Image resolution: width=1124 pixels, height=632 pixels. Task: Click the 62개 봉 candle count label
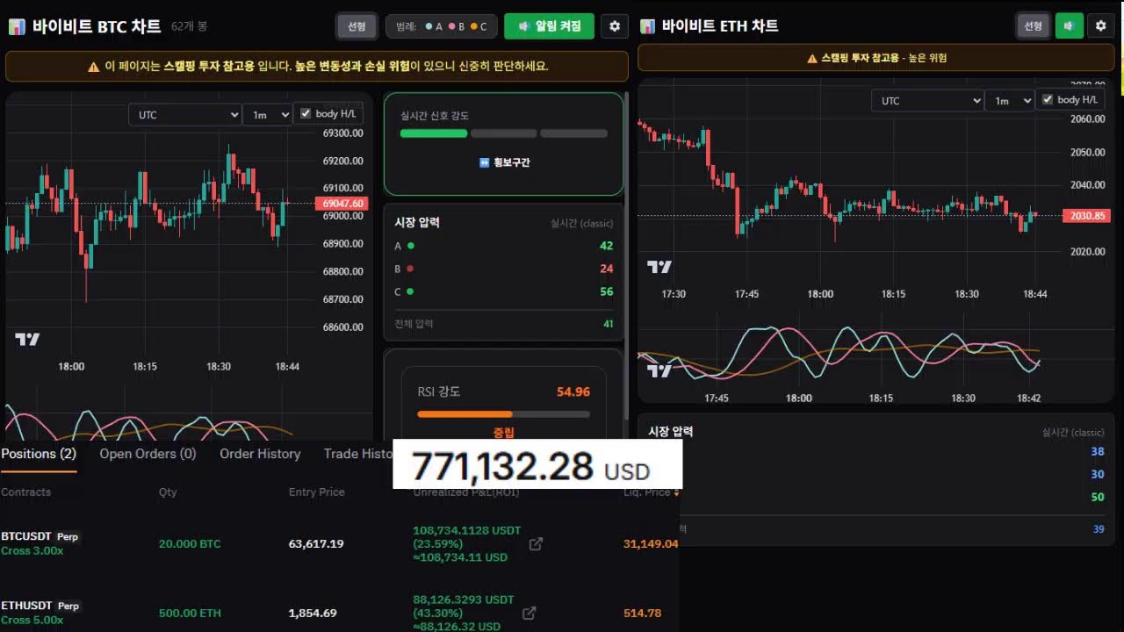(x=189, y=26)
